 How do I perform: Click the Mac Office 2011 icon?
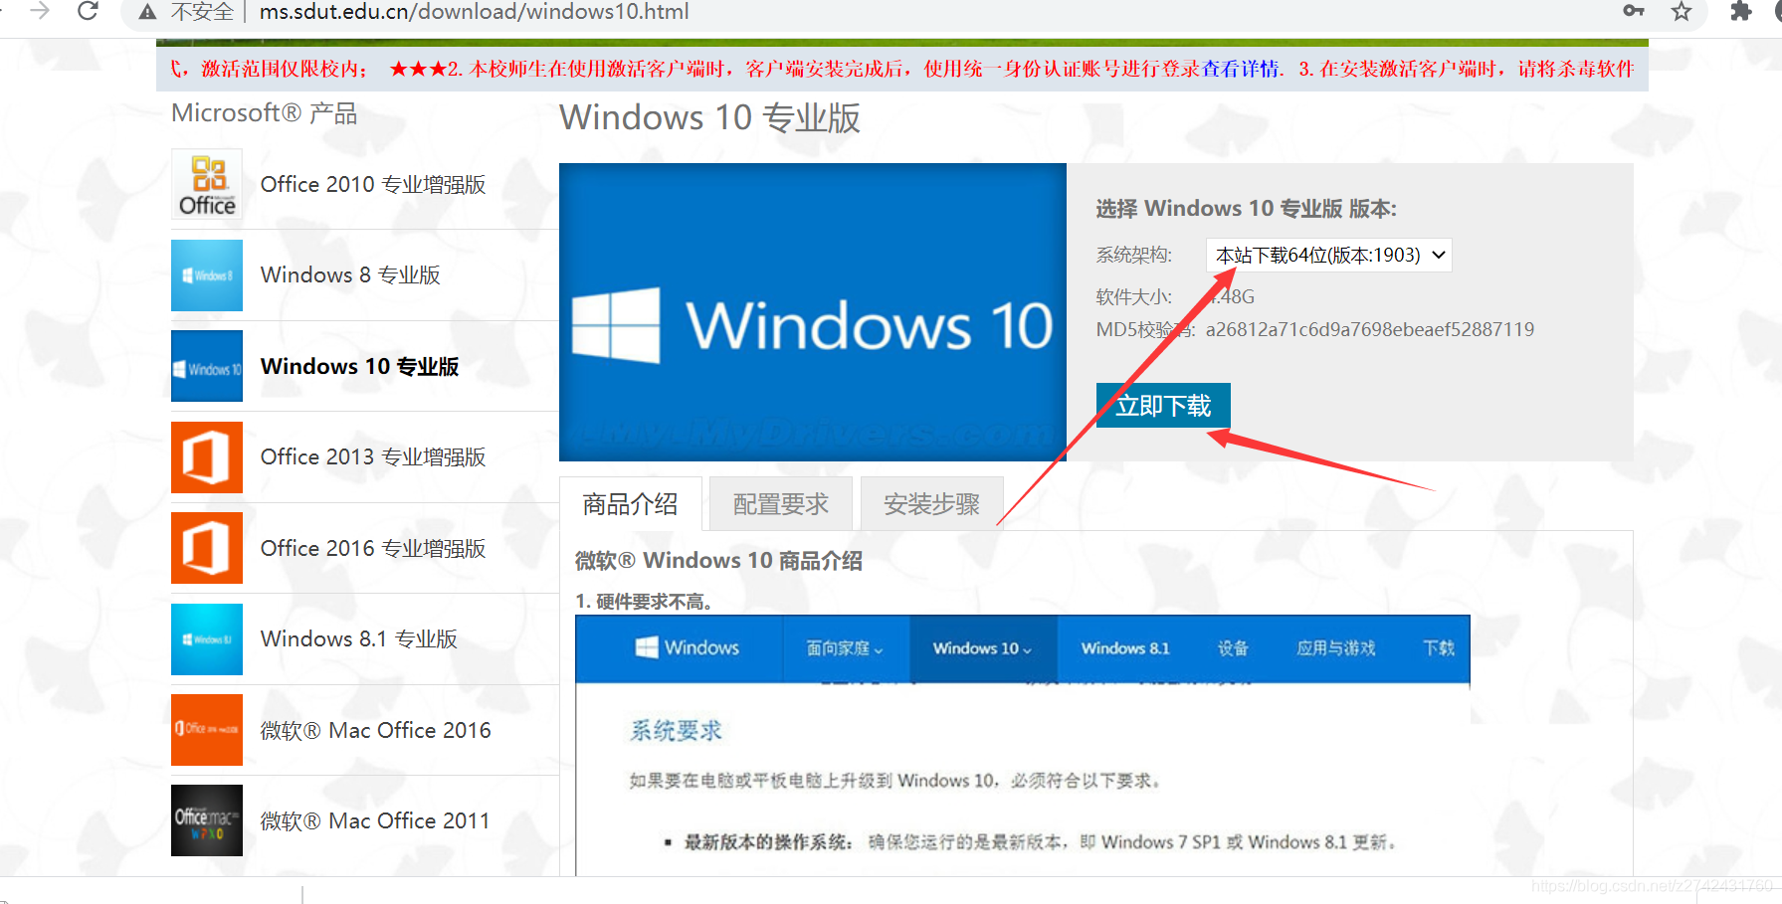coord(207,820)
